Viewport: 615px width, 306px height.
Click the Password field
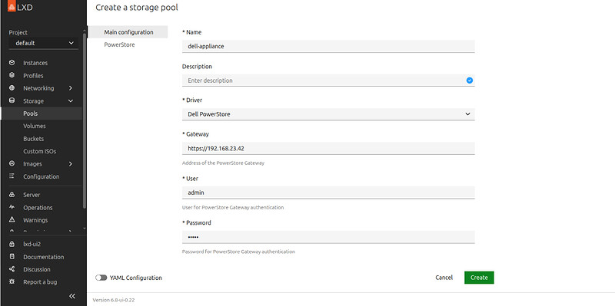point(328,237)
